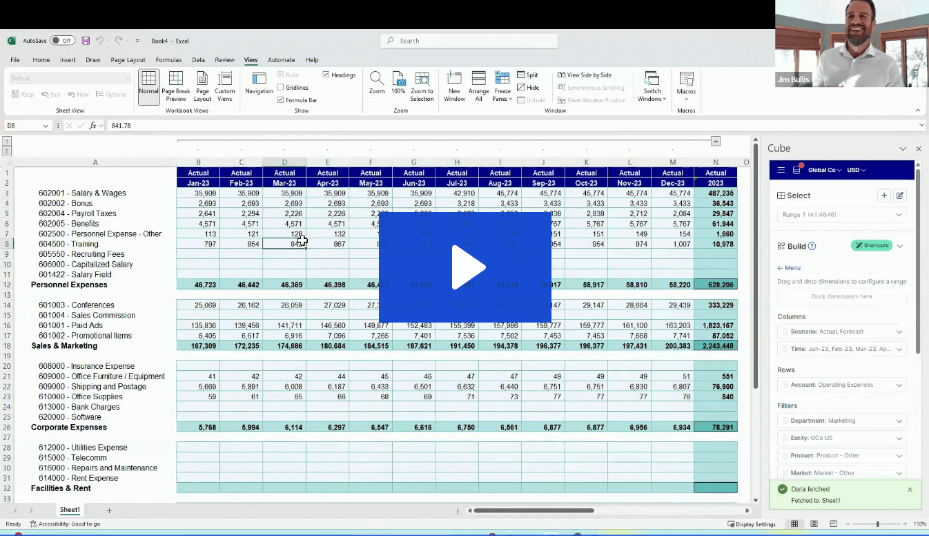
Task: Open the Cube hamburger menu
Action: 781,169
